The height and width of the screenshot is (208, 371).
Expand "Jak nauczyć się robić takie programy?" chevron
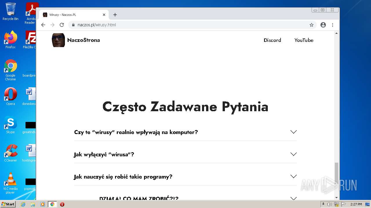[294, 177]
